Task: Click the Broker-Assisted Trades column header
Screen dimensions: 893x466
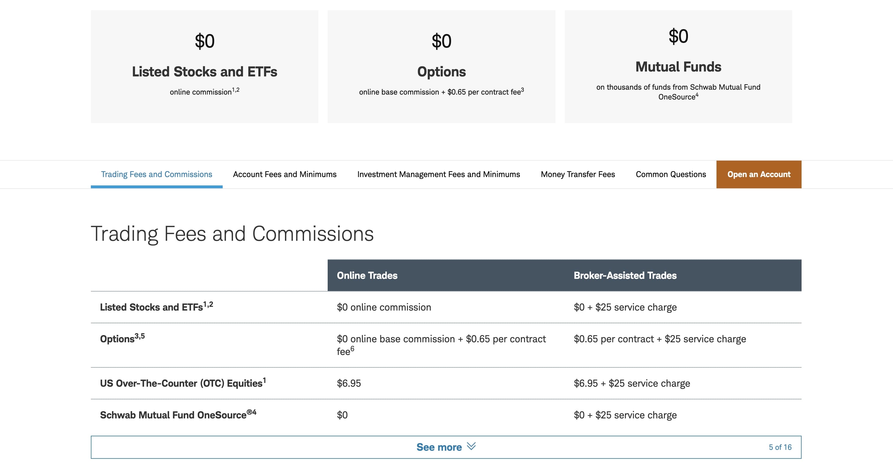Action: 625,275
